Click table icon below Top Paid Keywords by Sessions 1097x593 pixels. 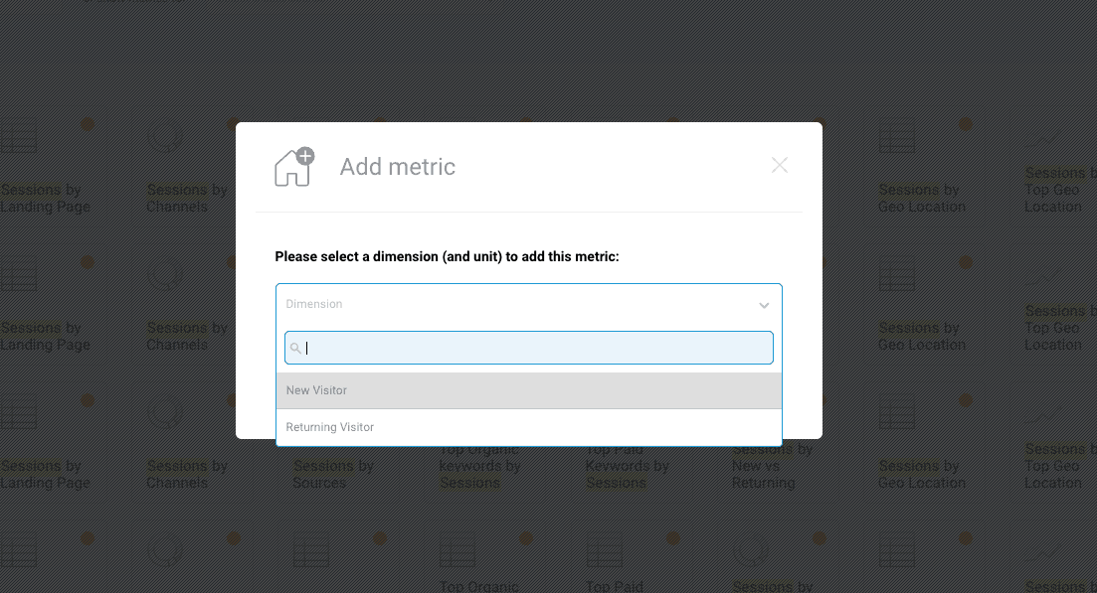tap(604, 549)
